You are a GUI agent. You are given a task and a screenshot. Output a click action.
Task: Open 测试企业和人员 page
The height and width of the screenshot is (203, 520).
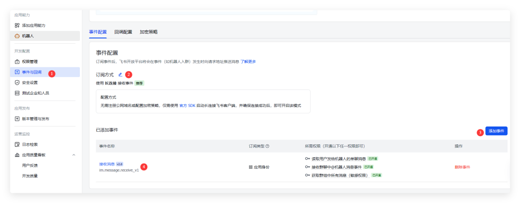point(45,93)
